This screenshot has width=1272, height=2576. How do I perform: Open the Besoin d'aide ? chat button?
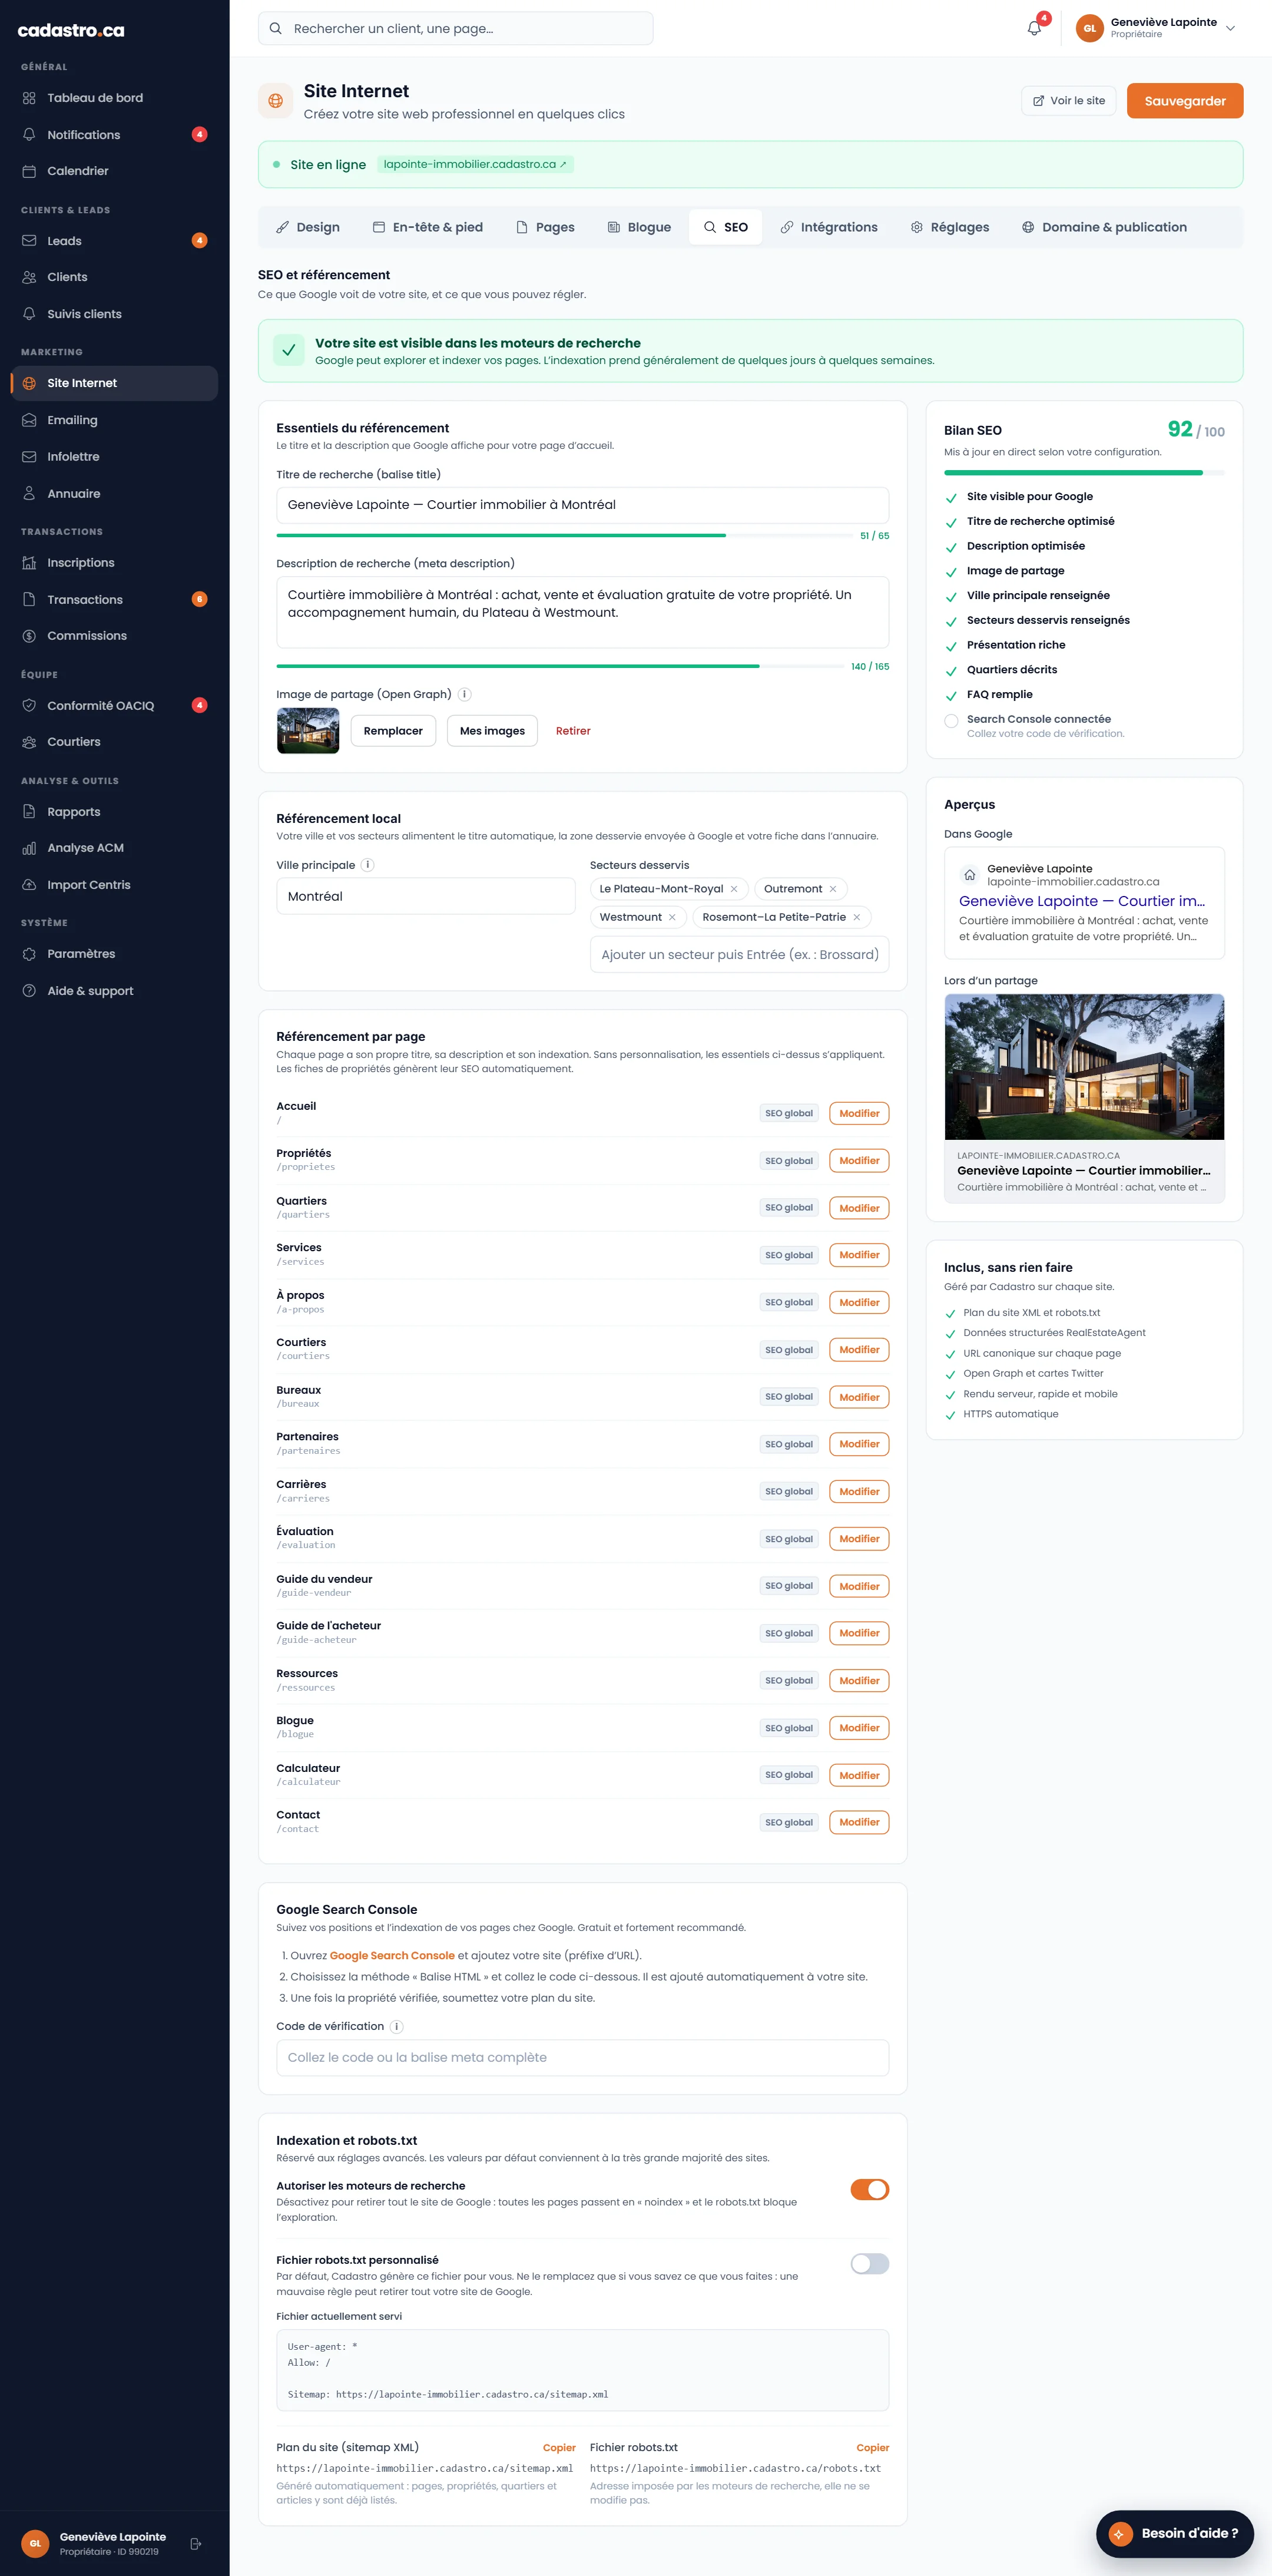(1175, 2533)
